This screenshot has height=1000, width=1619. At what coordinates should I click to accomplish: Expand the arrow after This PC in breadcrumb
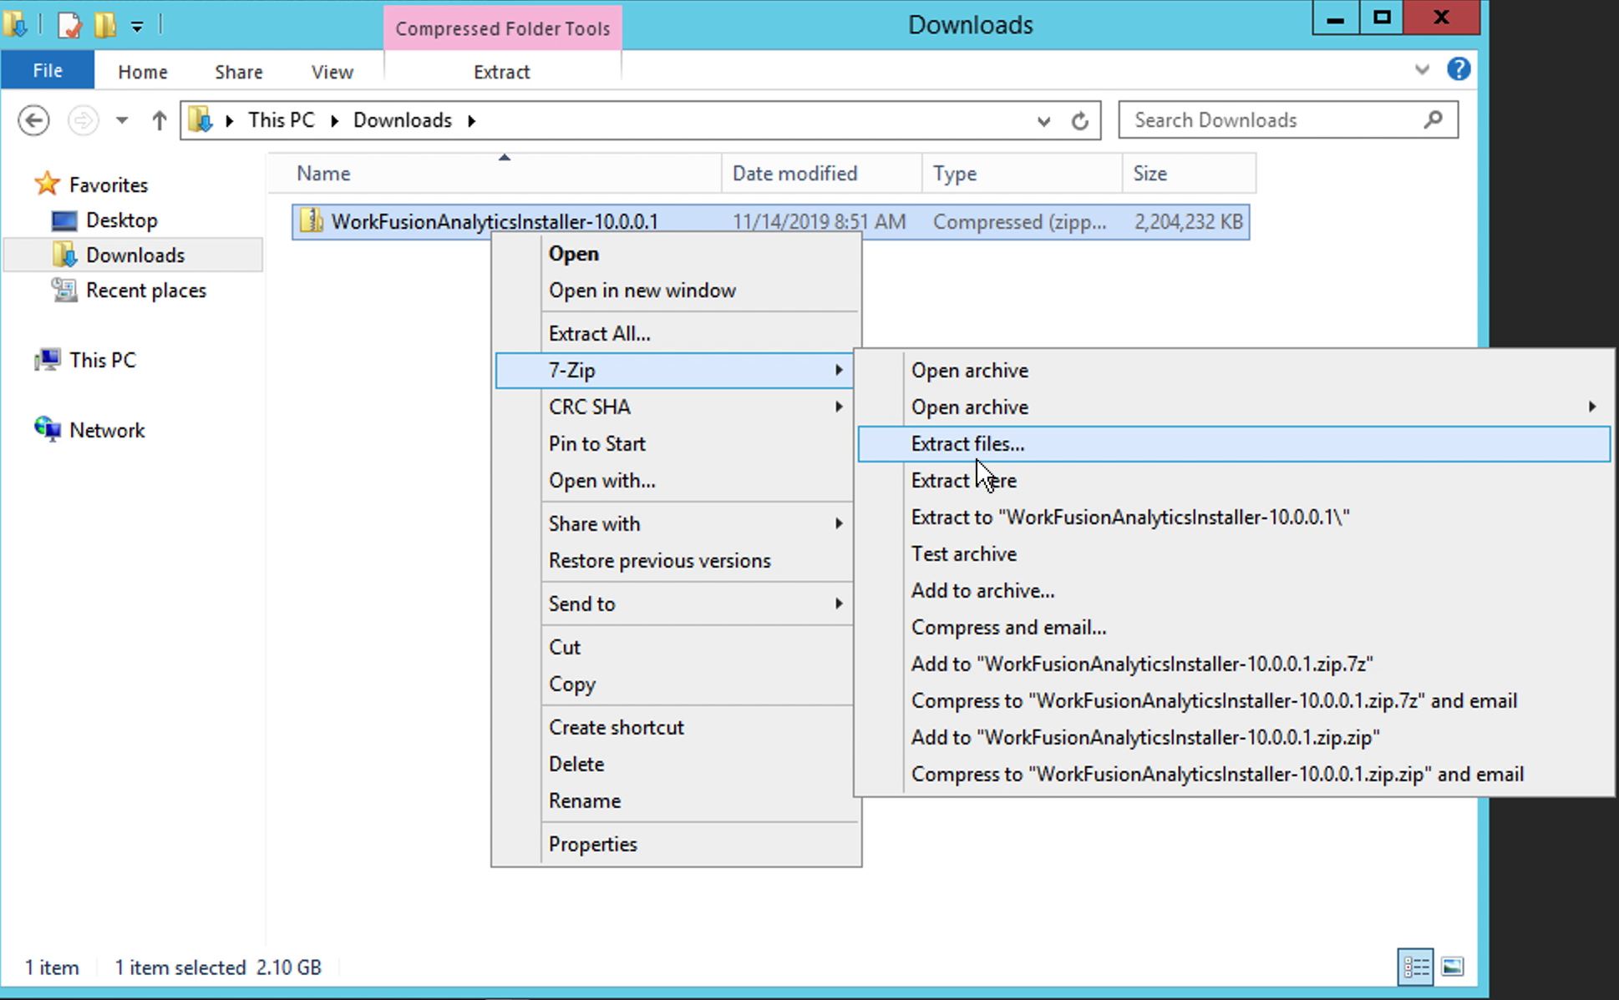coord(334,121)
